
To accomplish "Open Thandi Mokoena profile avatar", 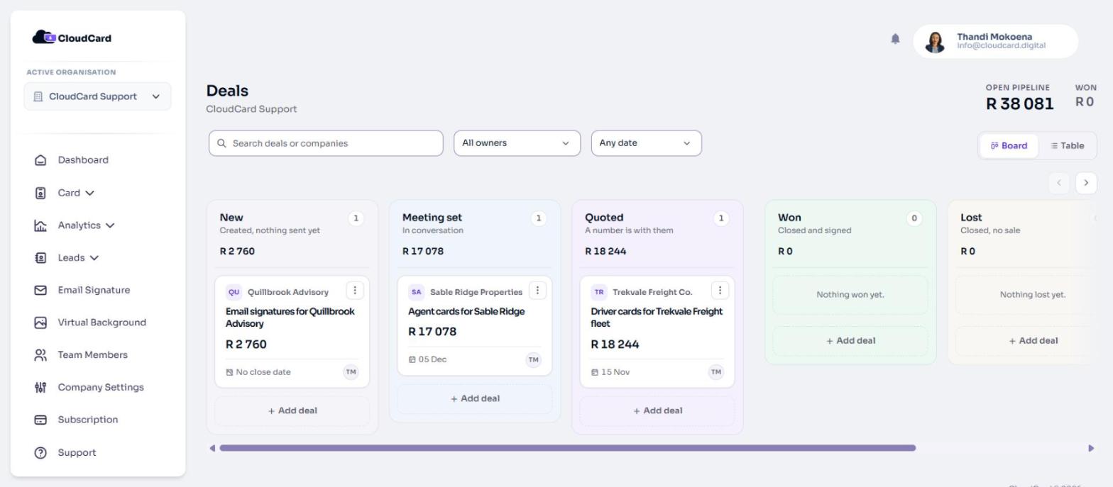I will (935, 42).
